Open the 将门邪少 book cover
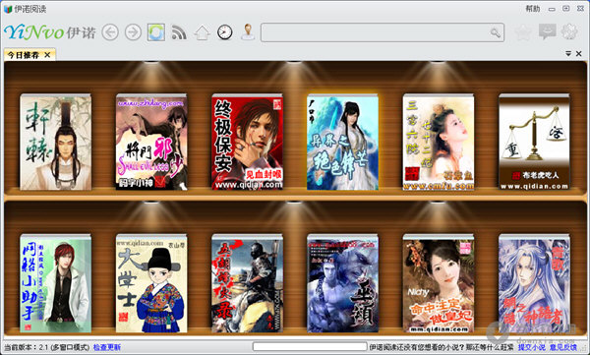 click(x=151, y=142)
